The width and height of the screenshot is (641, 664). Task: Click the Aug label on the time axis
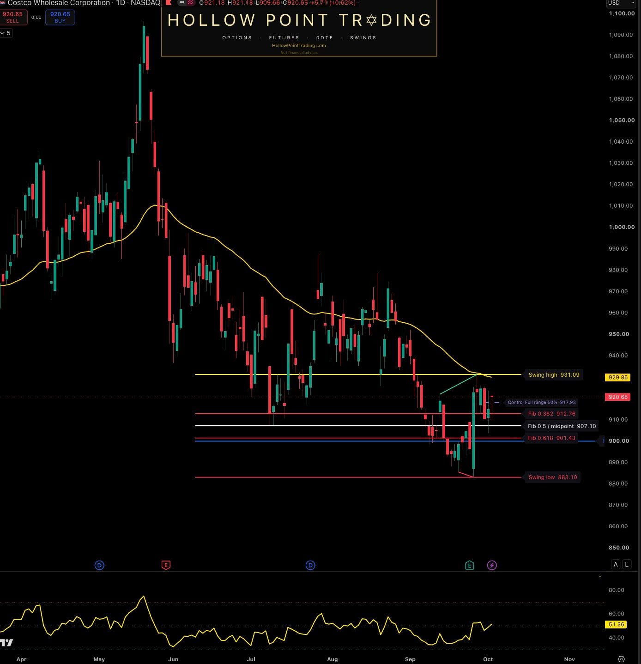tap(333, 659)
